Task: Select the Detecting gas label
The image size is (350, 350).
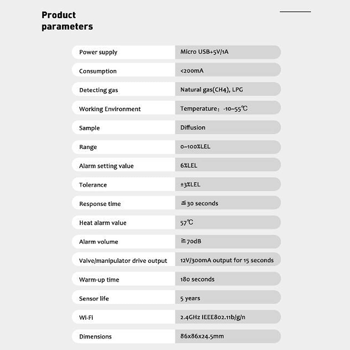Action: click(99, 90)
